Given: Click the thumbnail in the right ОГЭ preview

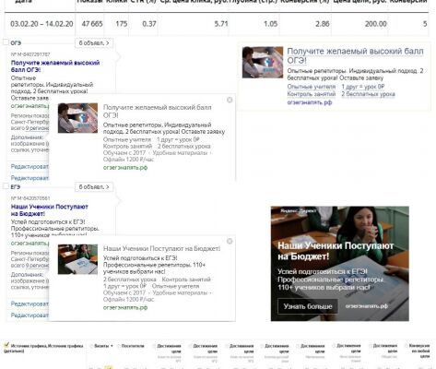Looking at the screenshot, I should [x=263, y=62].
